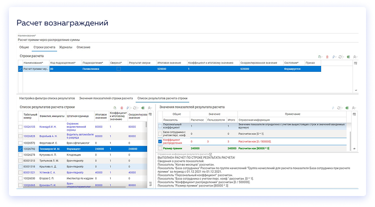Viewport: 375px width, 207px height.
Task: Click the red delete icon in Строки расчета toolbar
Action: tap(328, 57)
